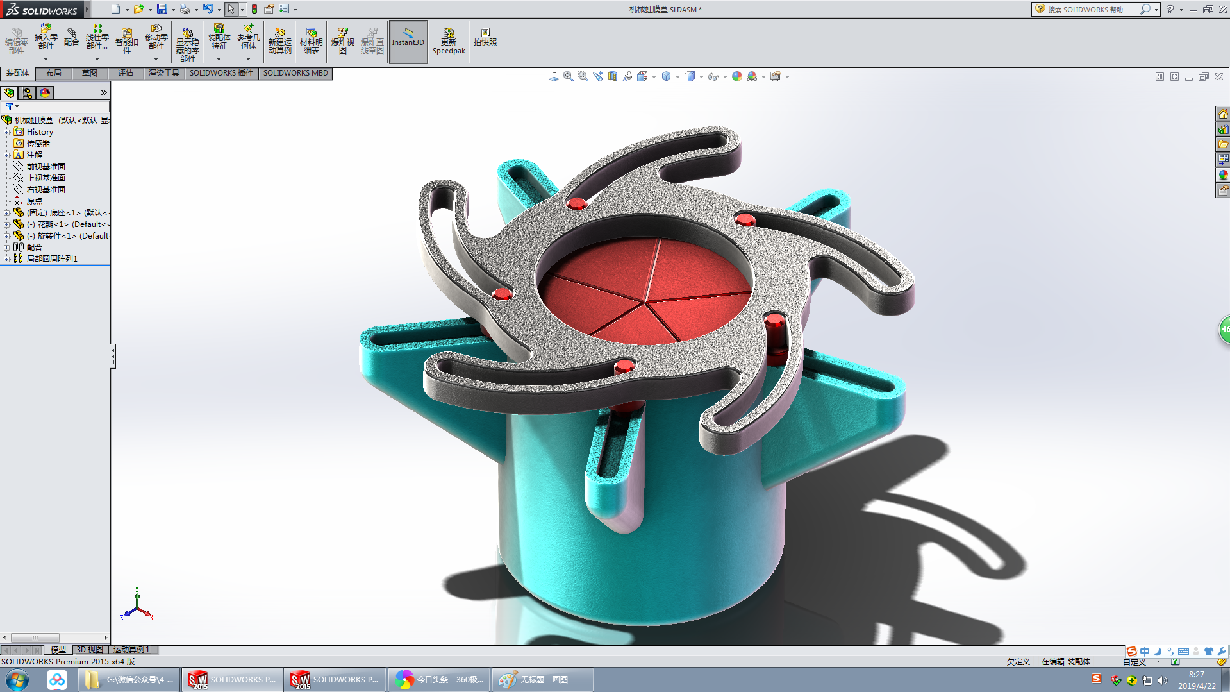Click the Apply Scene icon
The image size is (1230, 692).
(x=752, y=76)
